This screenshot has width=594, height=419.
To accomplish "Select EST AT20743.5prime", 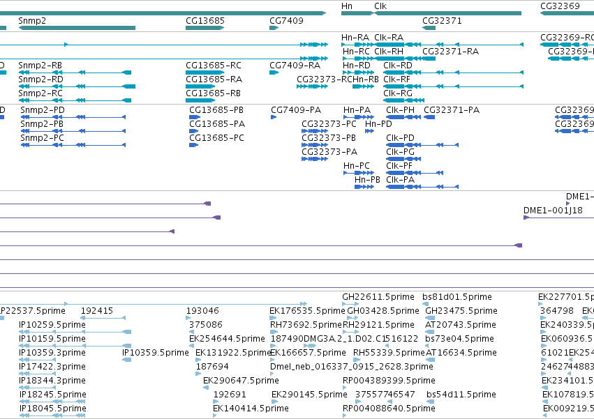I will 460,325.
